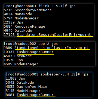Image resolution: width=98 pixels, height=99 pixels.
Task: Select the ResourceManager process 5684
Action: coord(26,27)
